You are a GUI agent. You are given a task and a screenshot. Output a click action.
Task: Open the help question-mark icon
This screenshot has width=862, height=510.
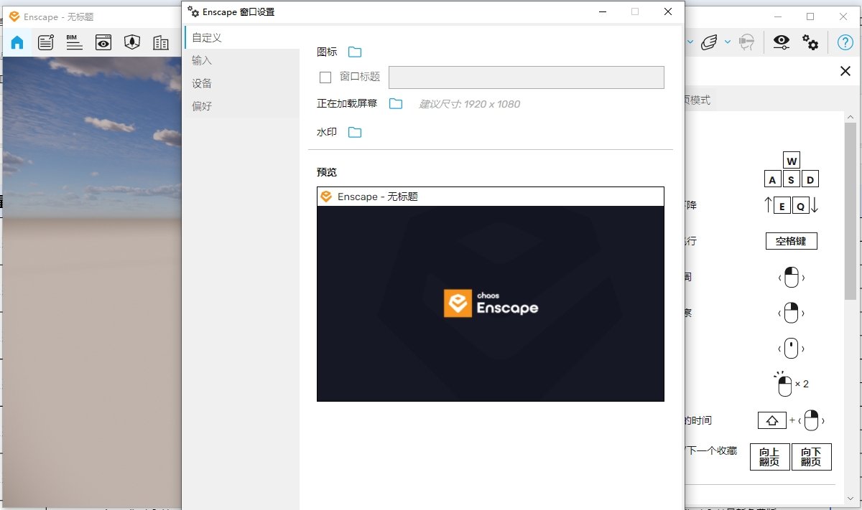pyautogui.click(x=845, y=42)
